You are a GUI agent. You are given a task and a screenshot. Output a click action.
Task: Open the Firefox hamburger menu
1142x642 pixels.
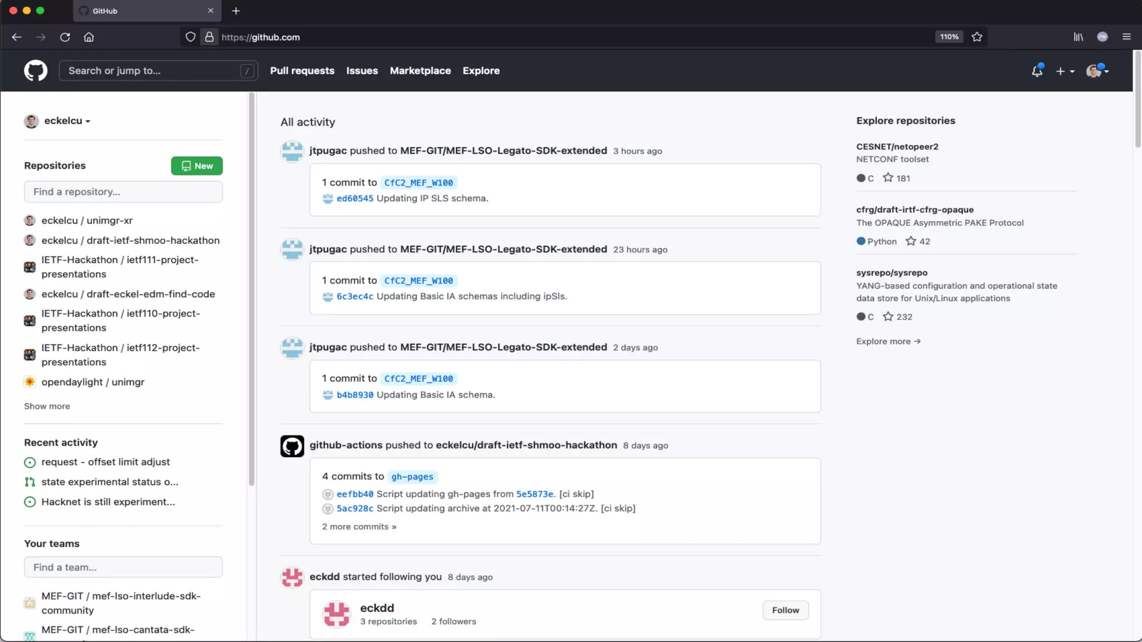pos(1126,37)
